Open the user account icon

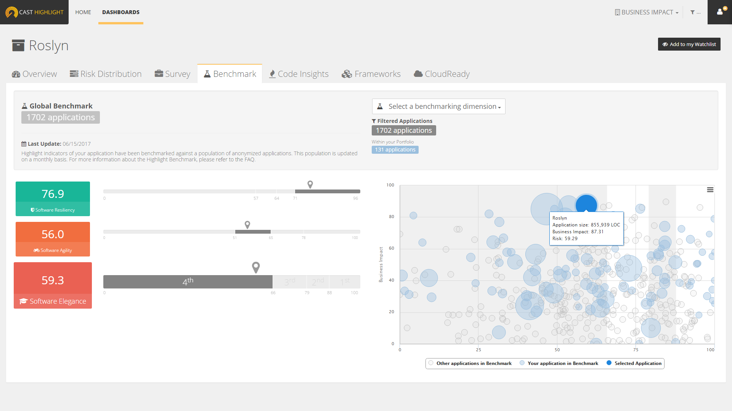pyautogui.click(x=720, y=12)
